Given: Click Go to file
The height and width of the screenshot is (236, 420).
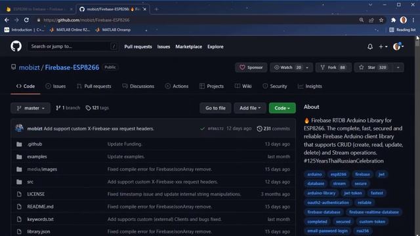Looking at the screenshot, I should [215, 108].
